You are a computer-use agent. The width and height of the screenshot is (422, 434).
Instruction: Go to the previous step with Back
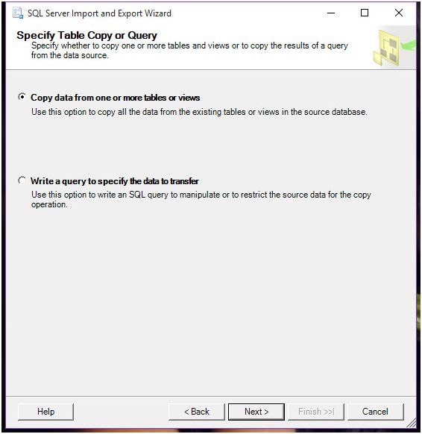click(197, 412)
